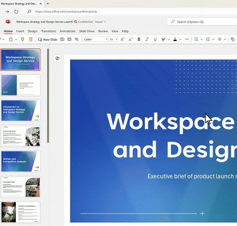Open the View ribbon tab
The width and height of the screenshot is (237, 226).
click(x=115, y=31)
